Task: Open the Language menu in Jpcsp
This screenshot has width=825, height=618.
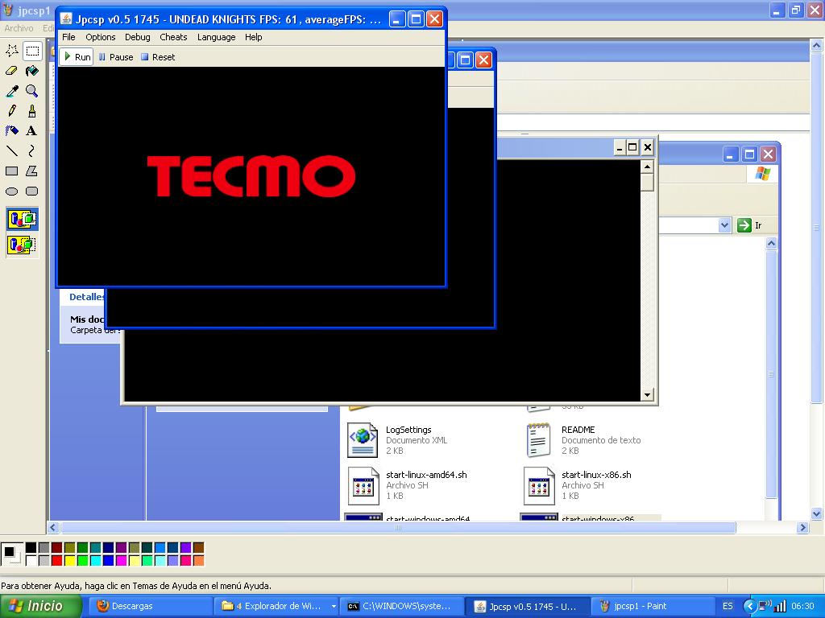Action: click(x=216, y=37)
